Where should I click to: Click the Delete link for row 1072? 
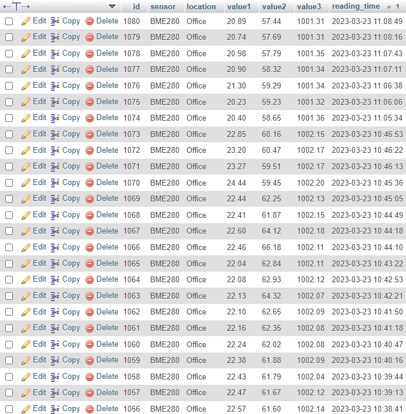pyautogui.click(x=107, y=150)
